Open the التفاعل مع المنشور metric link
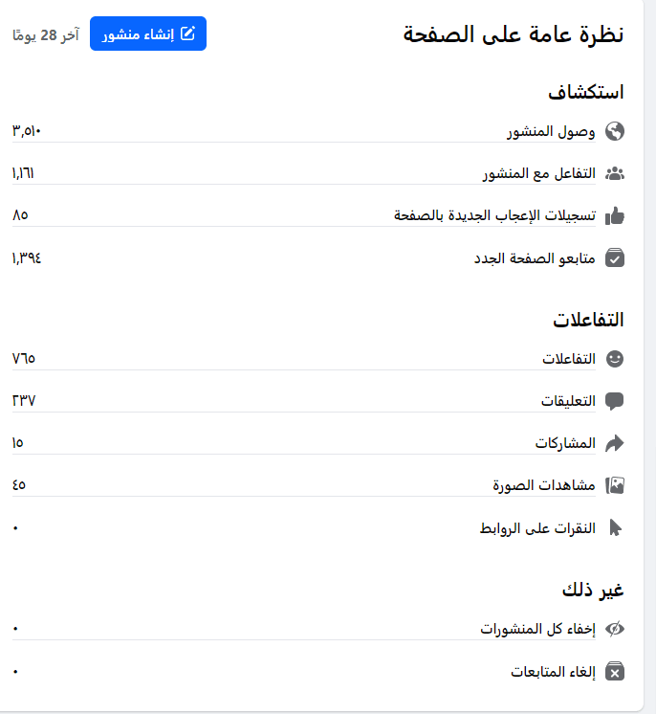 (x=539, y=173)
